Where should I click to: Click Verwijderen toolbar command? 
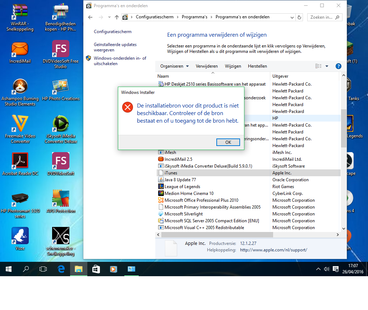pos(207,66)
